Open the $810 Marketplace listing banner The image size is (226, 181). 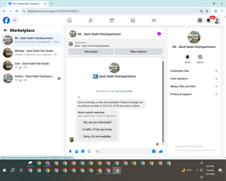[116, 44]
